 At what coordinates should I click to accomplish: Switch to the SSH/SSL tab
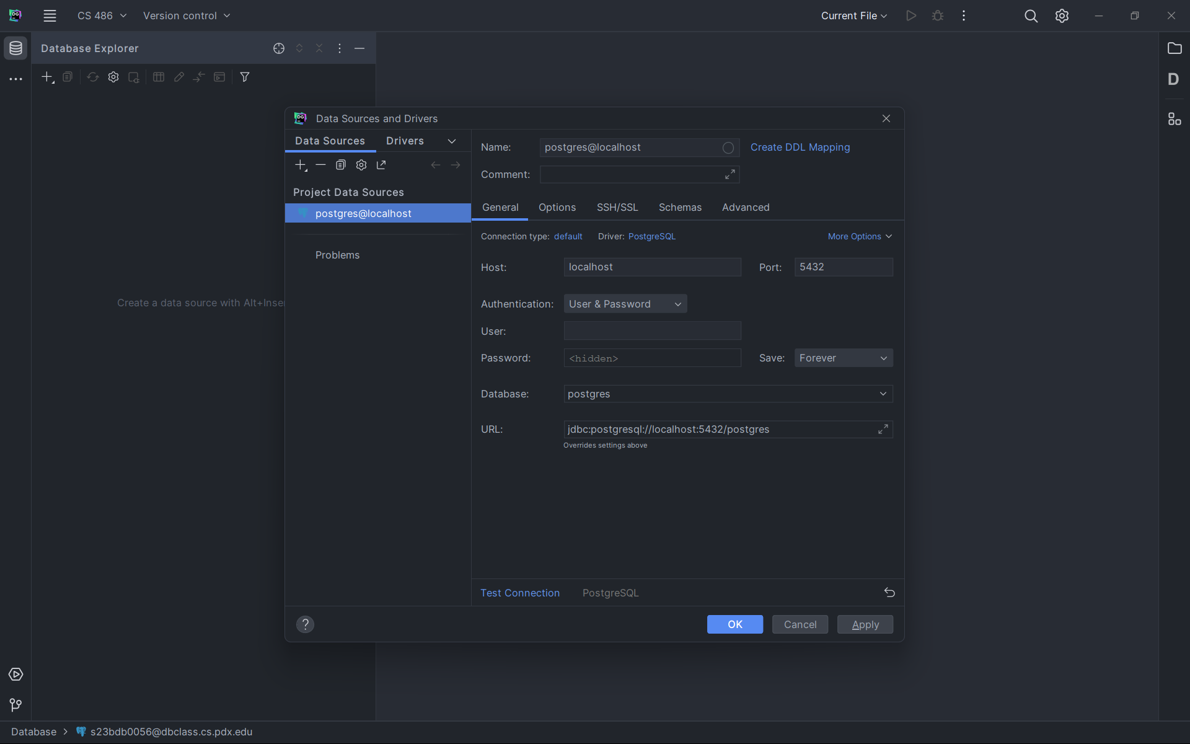pos(617,207)
